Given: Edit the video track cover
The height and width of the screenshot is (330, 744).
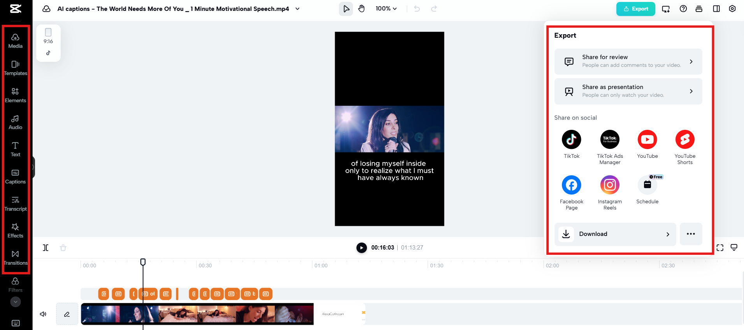Looking at the screenshot, I should pos(67,314).
